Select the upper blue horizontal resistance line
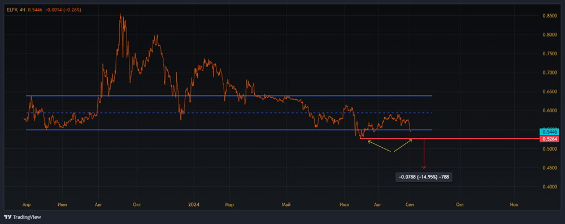 pyautogui.click(x=229, y=96)
